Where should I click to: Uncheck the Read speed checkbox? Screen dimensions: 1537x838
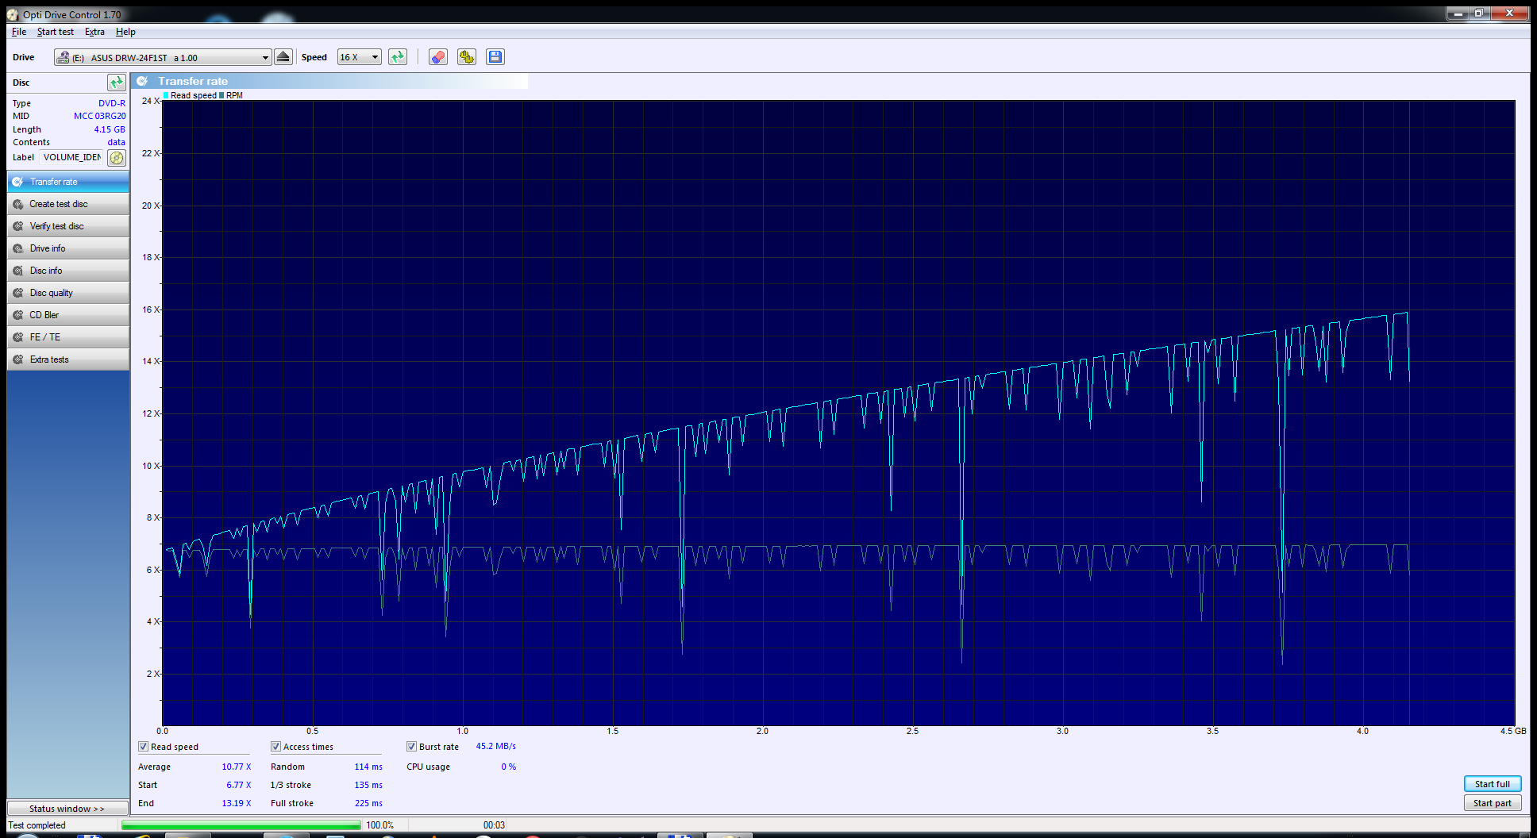click(x=144, y=747)
